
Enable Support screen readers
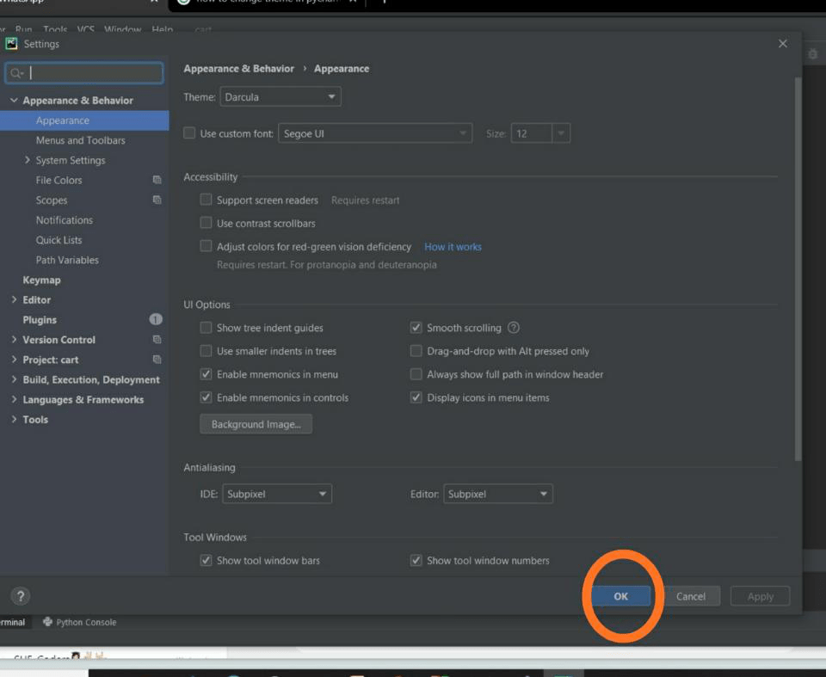[206, 200]
